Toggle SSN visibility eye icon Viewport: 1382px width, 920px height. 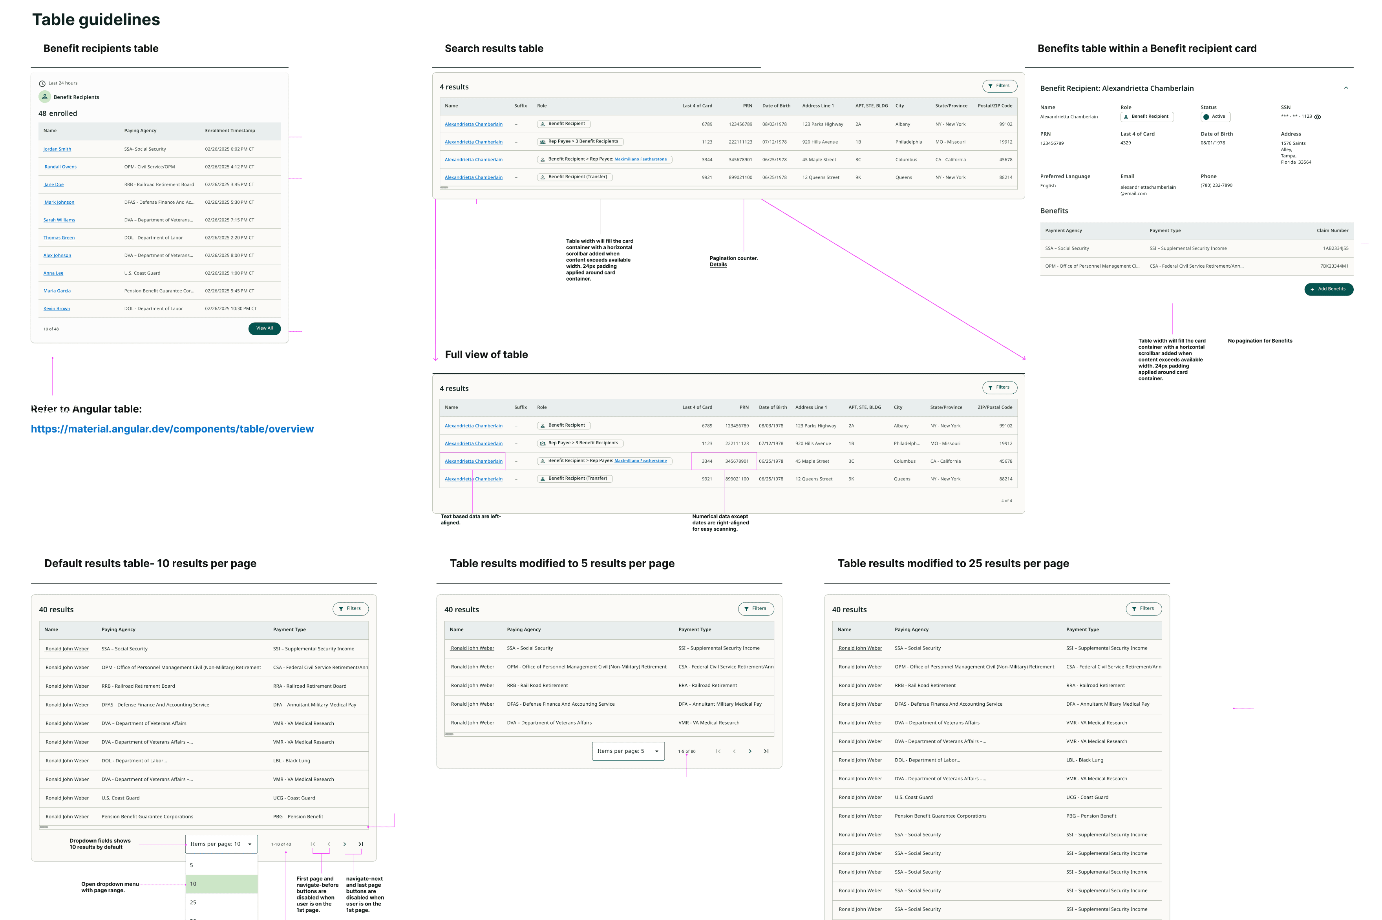point(1318,117)
